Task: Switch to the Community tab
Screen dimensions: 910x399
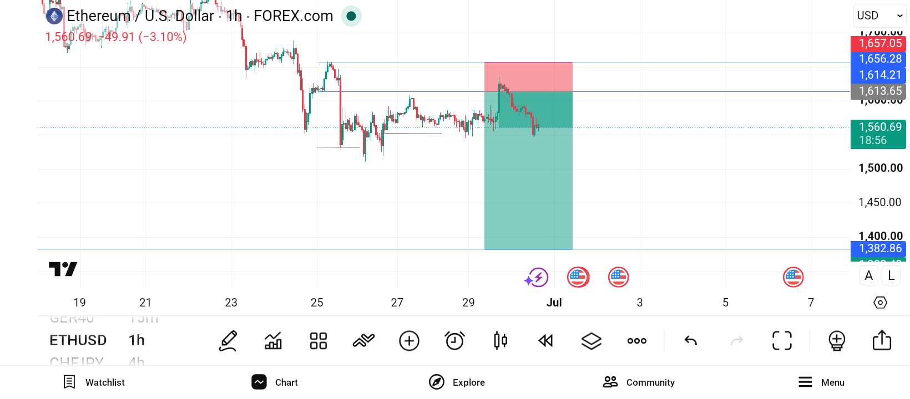Action: pyautogui.click(x=639, y=382)
